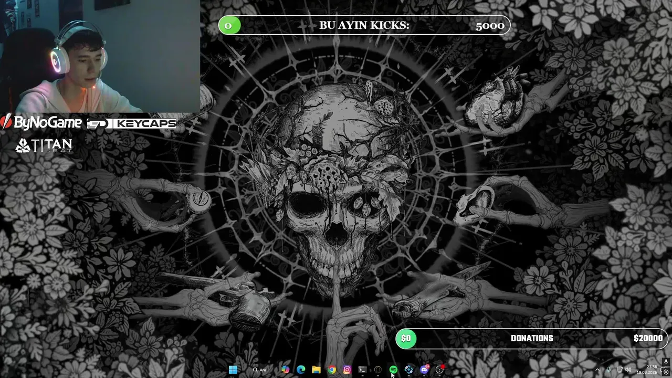Open the Windows Start menu
The height and width of the screenshot is (378, 672).
coord(233,370)
